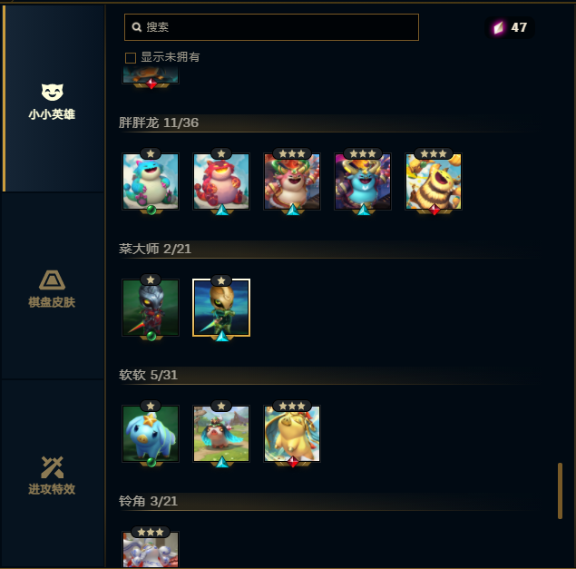Click the vertical scrollbar thumb on right
Viewport: 576px width, 569px height.
(560, 491)
